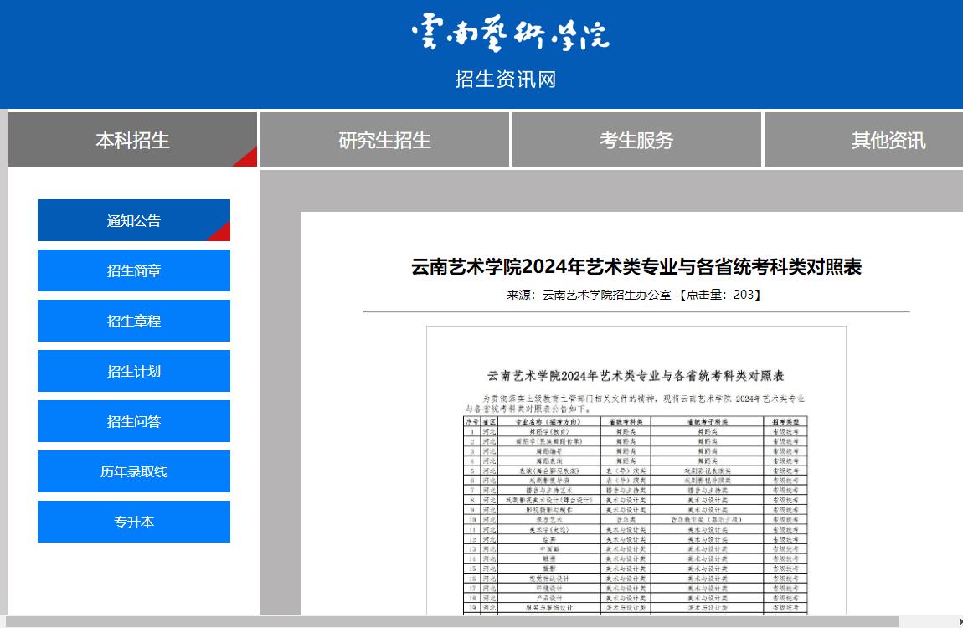Viewport: 963px width, 628px height.
Task: Click the document's inner title 云南艺术学院2024年艺术类专业与各省统考科类对照表
Action: click(x=636, y=376)
